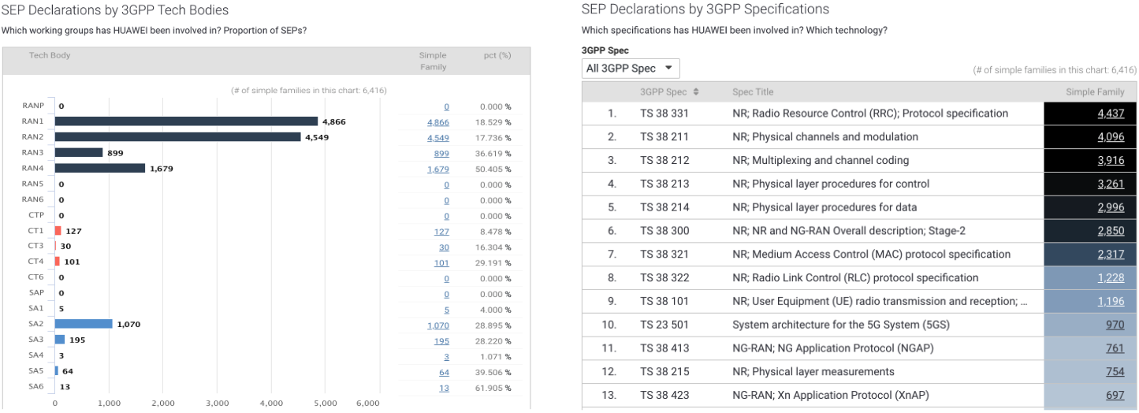The image size is (1139, 413).
Task: Open the 1,196 link for TS 38 101
Action: (1111, 302)
